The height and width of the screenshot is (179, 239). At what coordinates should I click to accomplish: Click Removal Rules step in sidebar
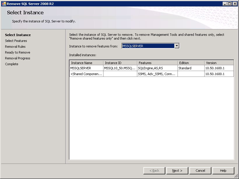click(x=15, y=47)
